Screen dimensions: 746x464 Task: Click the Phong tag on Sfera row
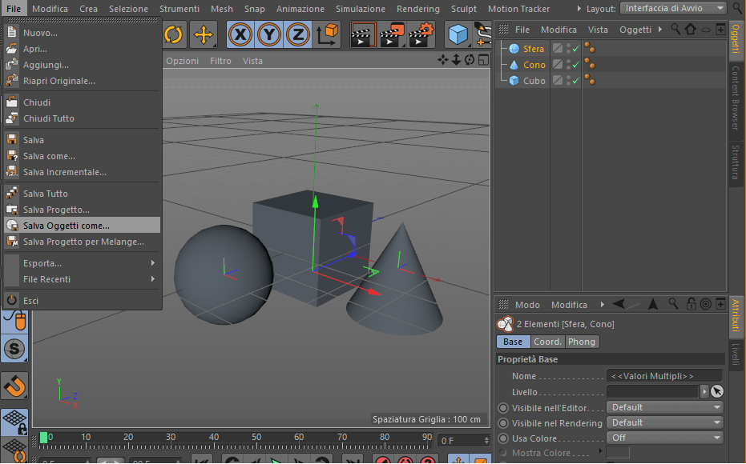click(590, 48)
